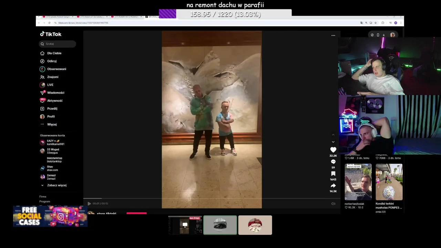Select the car scene thumbnail
This screenshot has height=248, width=441.
(220, 225)
